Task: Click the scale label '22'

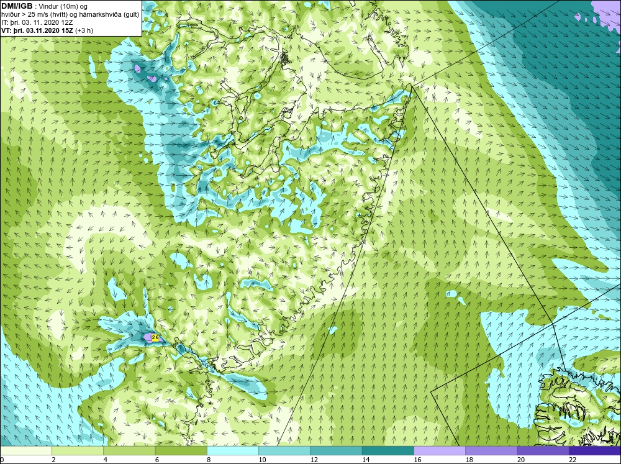Action: (573, 460)
